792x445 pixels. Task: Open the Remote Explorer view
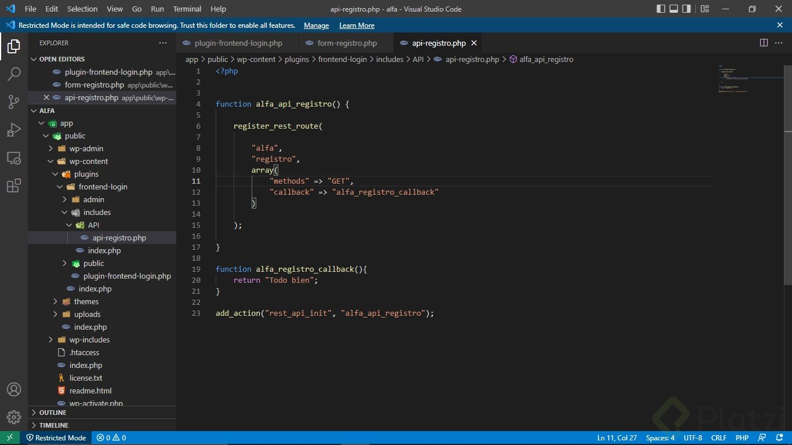(14, 158)
